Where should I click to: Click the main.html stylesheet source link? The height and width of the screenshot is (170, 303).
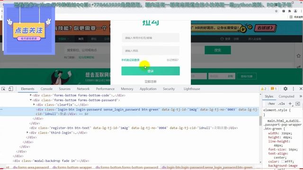(x=284, y=121)
